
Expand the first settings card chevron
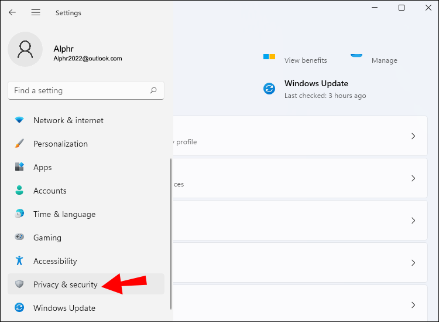pos(413,136)
